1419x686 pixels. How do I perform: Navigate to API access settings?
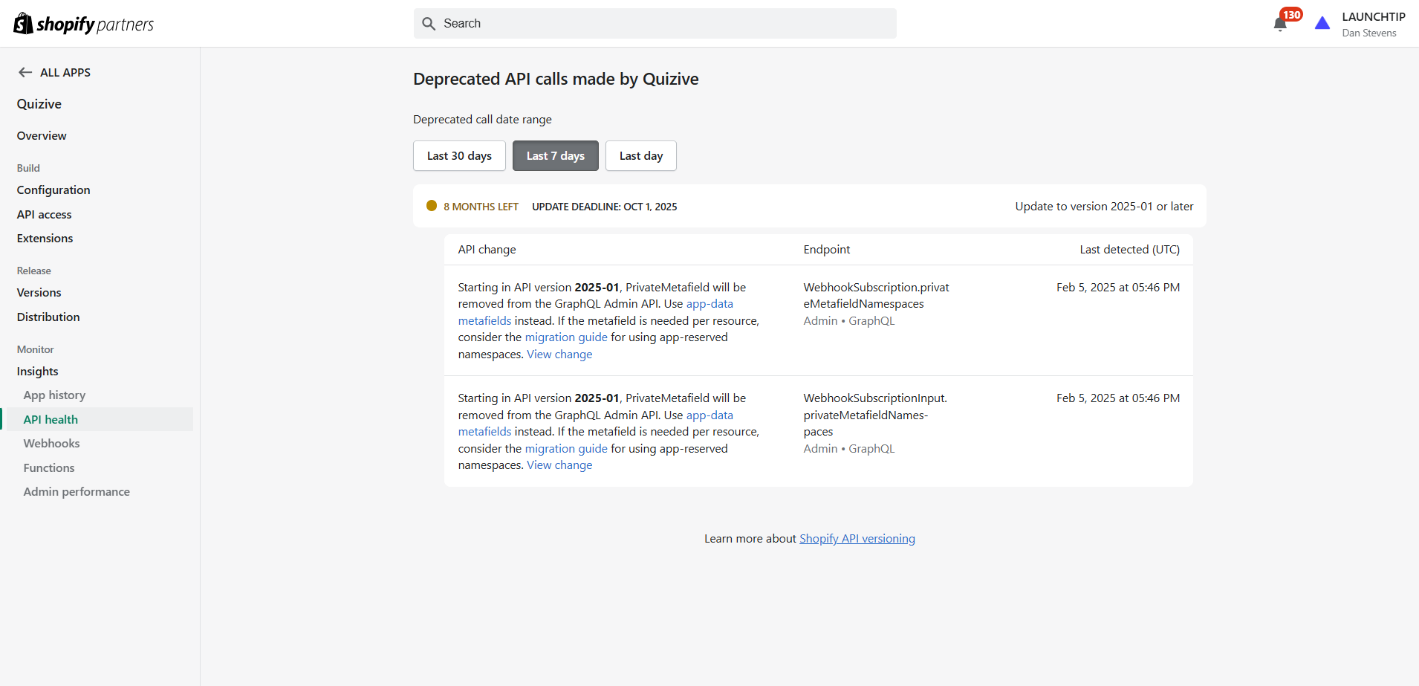(x=45, y=215)
